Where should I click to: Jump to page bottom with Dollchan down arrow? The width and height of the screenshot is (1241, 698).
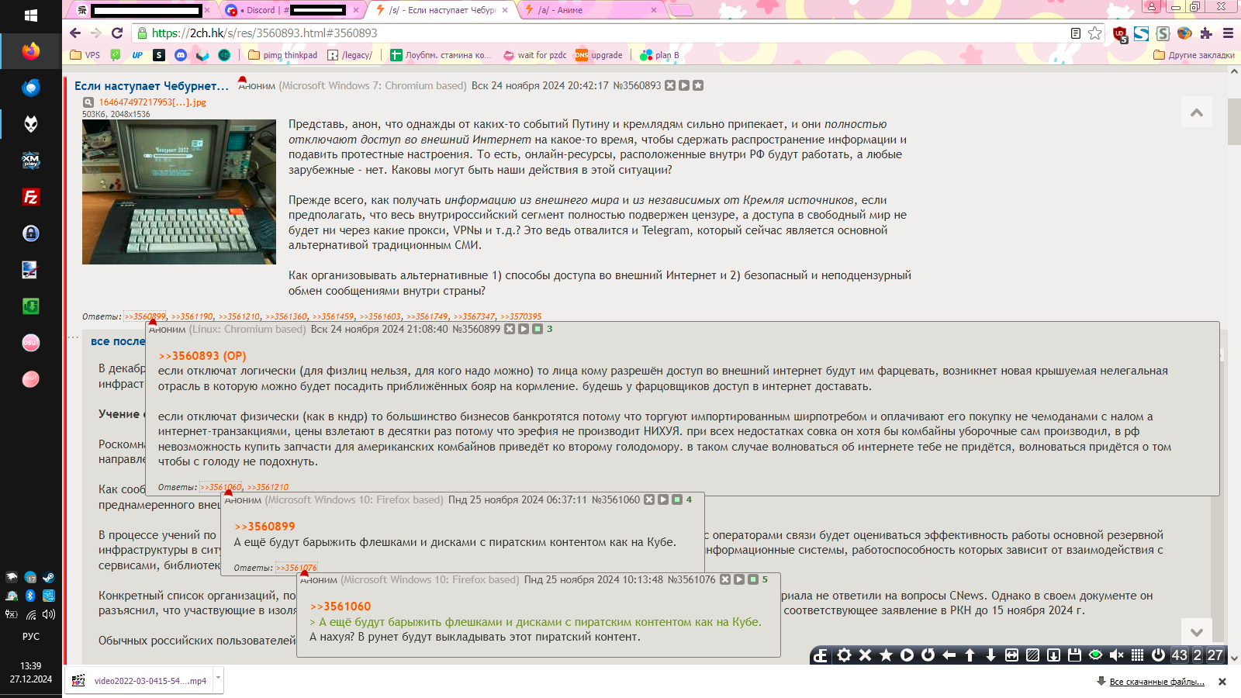click(990, 655)
